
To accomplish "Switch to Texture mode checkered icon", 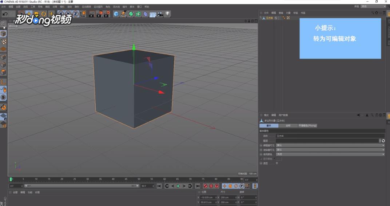I will (x=3, y=41).
